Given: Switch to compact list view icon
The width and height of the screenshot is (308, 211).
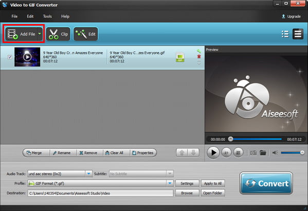Looking at the screenshot, I should (285, 34).
